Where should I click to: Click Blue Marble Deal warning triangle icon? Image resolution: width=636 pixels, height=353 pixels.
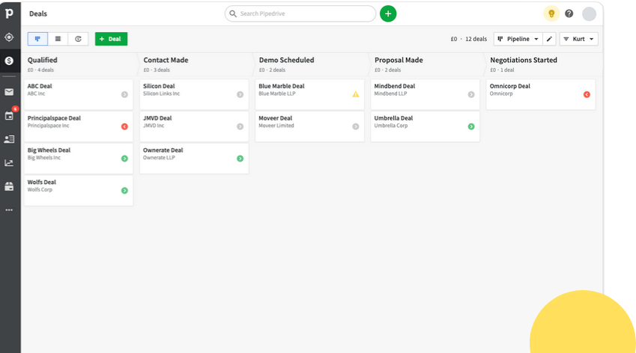click(x=356, y=94)
